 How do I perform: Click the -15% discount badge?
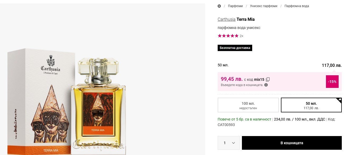click(332, 82)
